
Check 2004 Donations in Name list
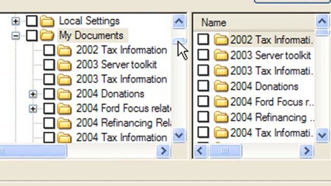click(203, 86)
